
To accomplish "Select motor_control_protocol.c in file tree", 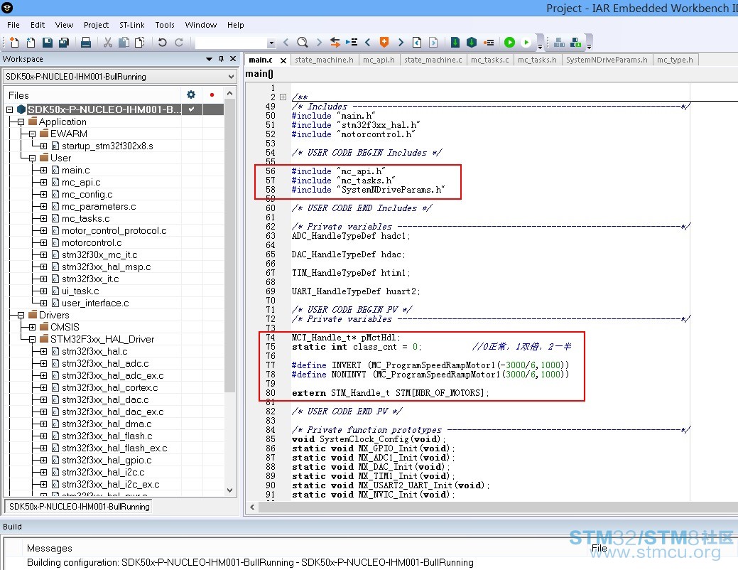I will (x=114, y=230).
